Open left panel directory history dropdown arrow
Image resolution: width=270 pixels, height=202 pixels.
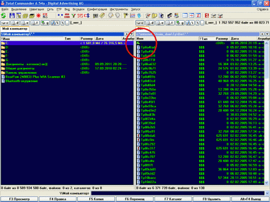[131, 34]
